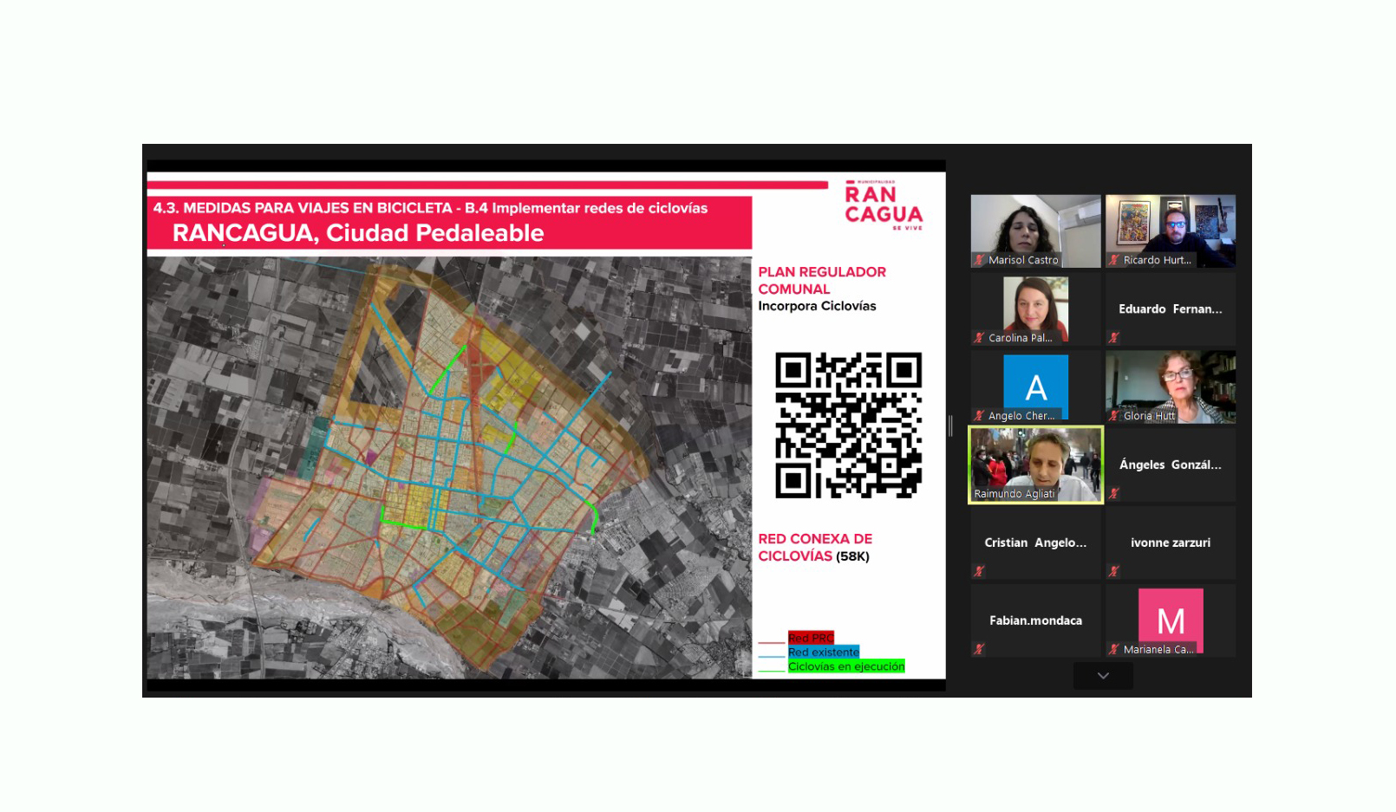Select the ivonne zarzuri participant tile
The width and height of the screenshot is (1396, 812).
click(1171, 542)
